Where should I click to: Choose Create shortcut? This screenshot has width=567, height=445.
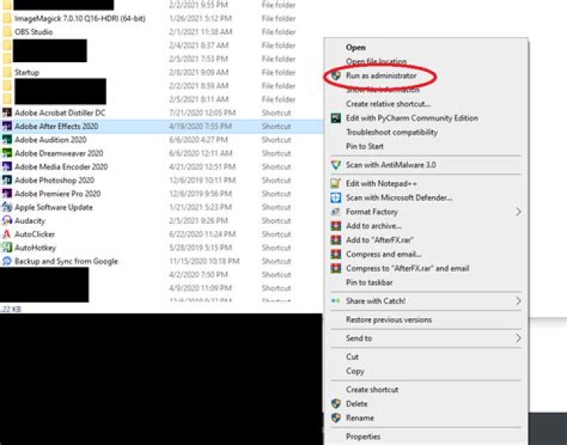(x=372, y=390)
